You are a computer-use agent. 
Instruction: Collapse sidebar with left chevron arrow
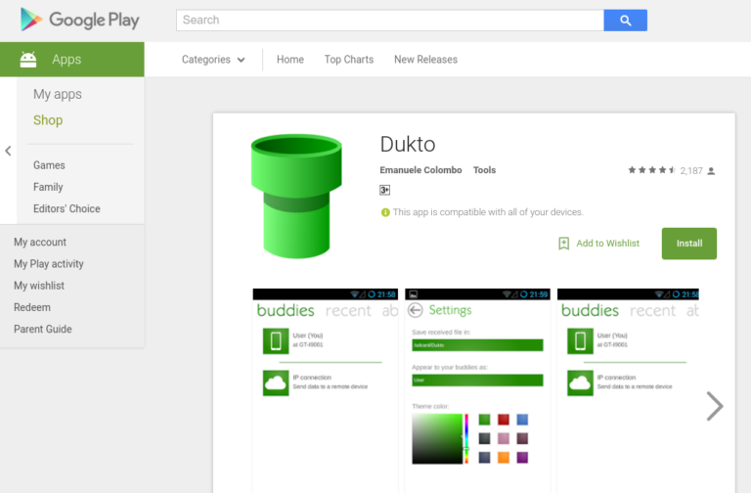tap(8, 151)
